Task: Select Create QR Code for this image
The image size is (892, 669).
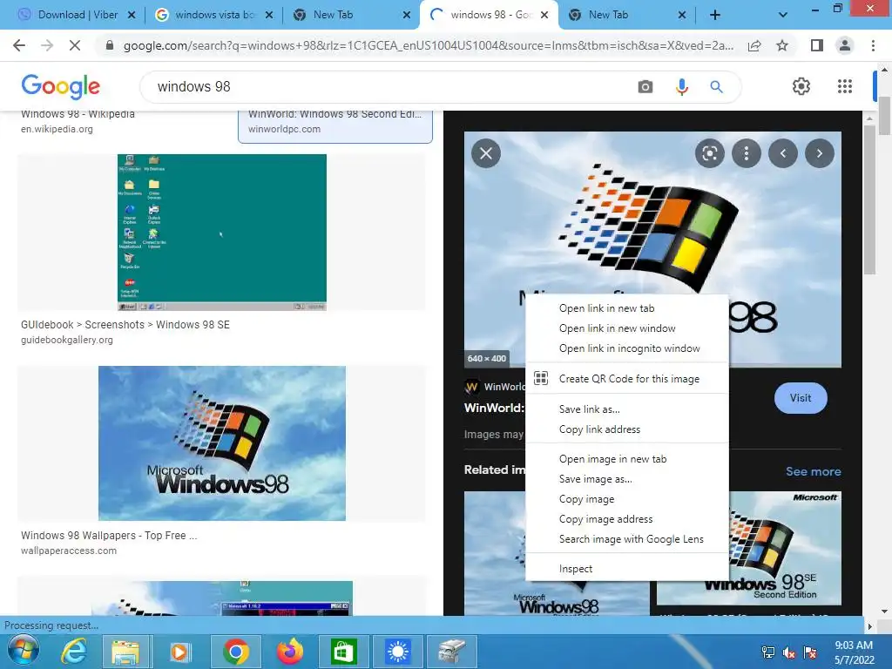Action: click(627, 379)
